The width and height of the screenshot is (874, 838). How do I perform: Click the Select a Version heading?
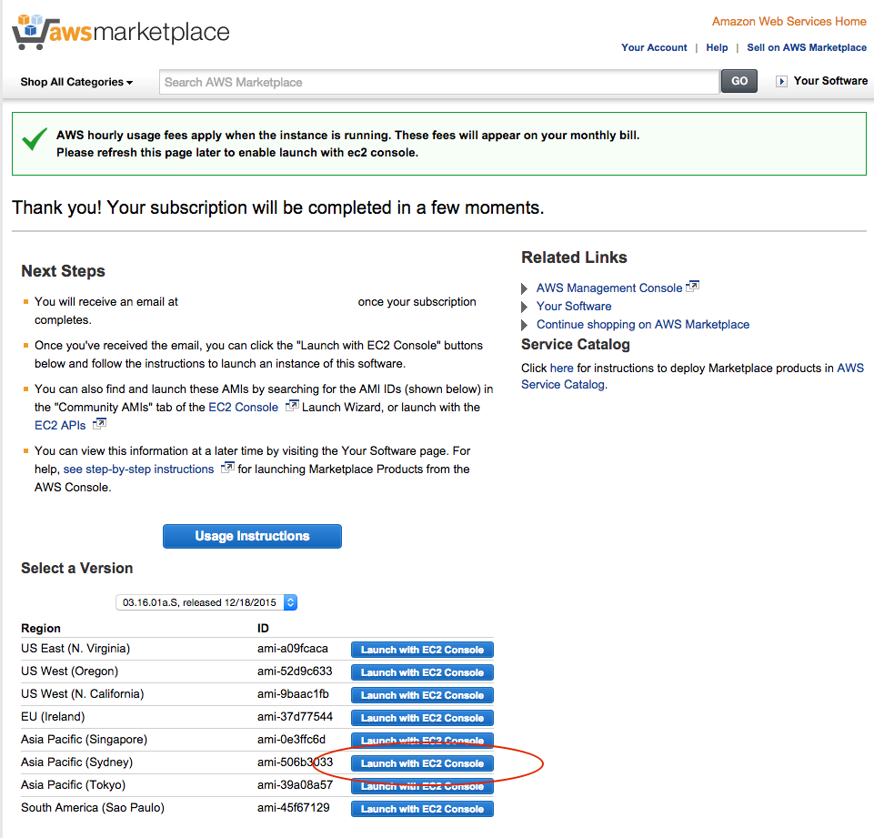(77, 568)
